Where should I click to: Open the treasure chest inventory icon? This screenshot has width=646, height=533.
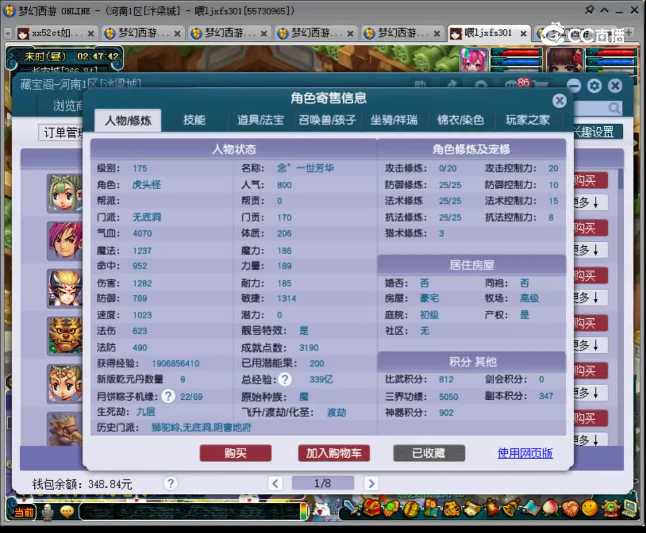coord(372,508)
